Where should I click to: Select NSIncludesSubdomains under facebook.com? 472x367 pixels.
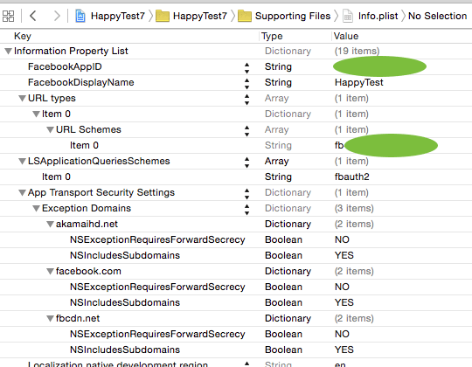[x=125, y=302]
